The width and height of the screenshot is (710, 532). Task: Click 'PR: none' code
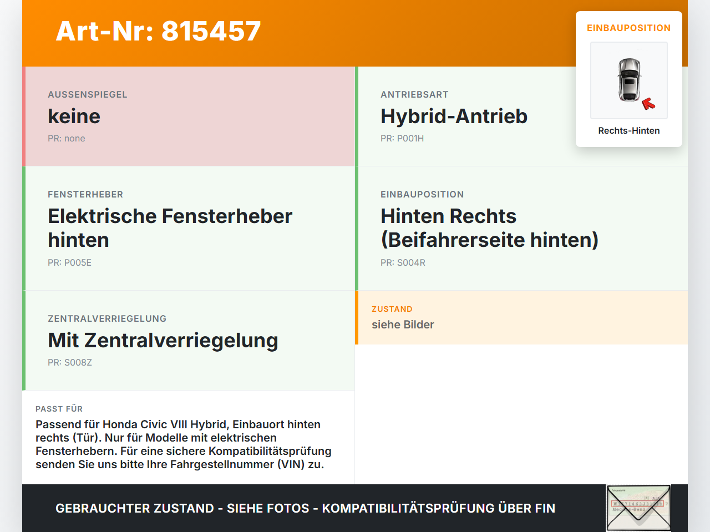[67, 138]
